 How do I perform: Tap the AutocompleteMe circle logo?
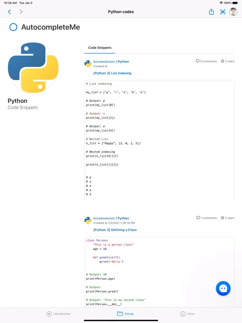pyautogui.click(x=13, y=27)
